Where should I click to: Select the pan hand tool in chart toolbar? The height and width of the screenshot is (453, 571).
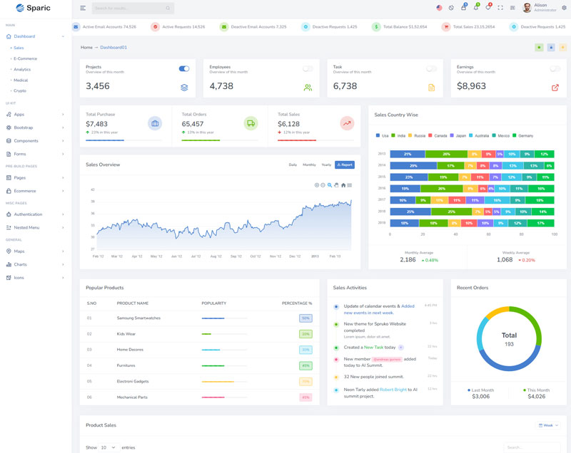pos(336,185)
